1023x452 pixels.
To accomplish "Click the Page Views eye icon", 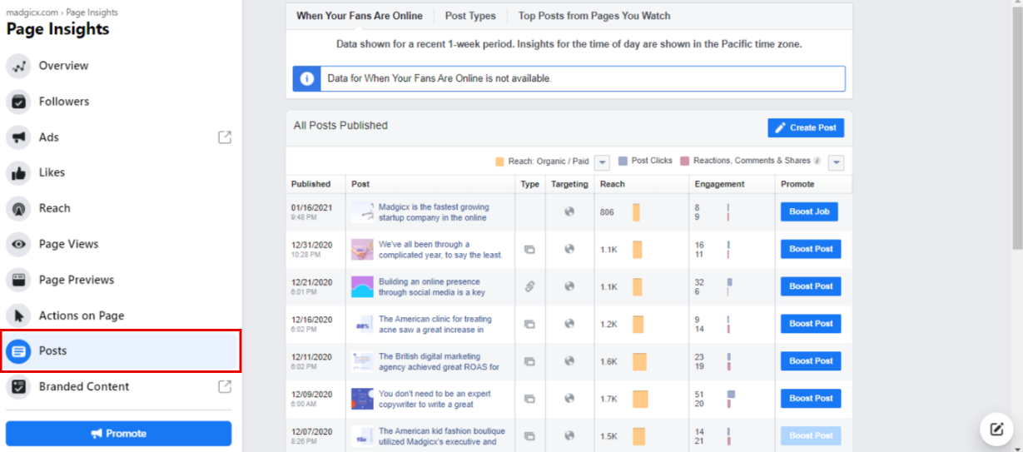I will (18, 244).
